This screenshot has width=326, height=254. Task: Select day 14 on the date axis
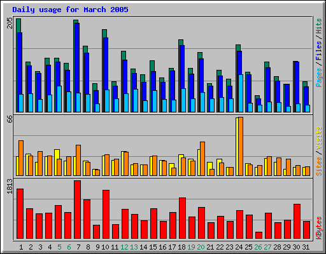click(143, 247)
